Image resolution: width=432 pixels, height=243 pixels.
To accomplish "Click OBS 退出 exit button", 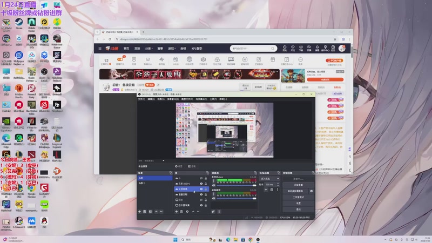I will click(x=299, y=210).
